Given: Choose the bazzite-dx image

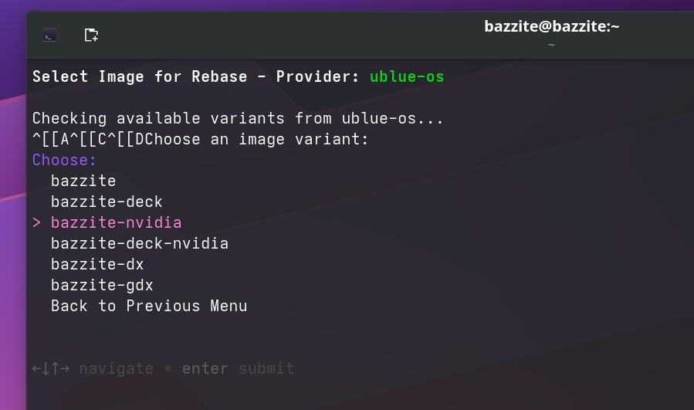Looking at the screenshot, I should tap(97, 264).
